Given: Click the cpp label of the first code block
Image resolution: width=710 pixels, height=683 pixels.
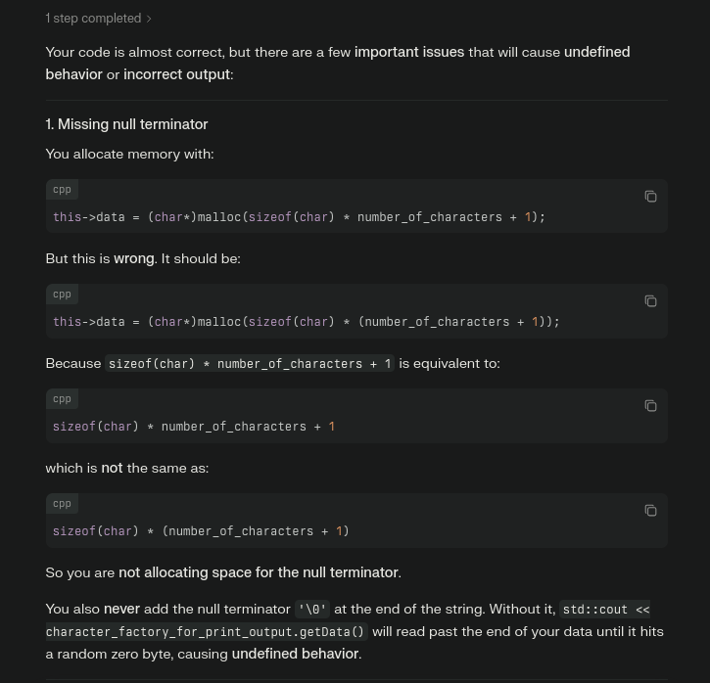Looking at the screenshot, I should pyautogui.click(x=62, y=189).
